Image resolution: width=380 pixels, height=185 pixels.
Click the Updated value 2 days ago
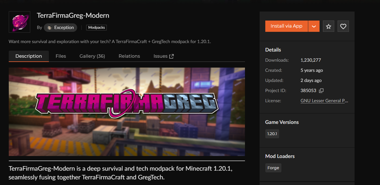tap(311, 80)
